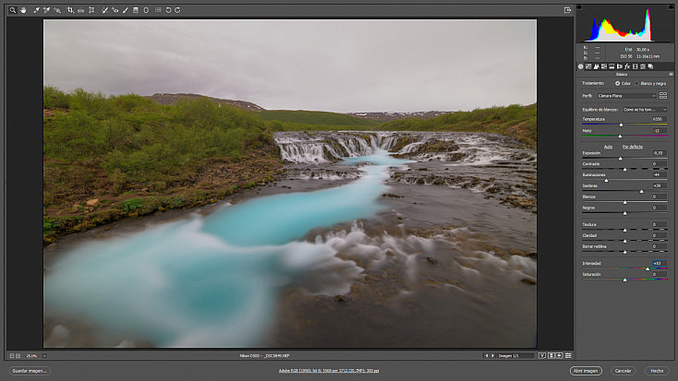
Task: Click the Temperatura slider handle
Action: tap(621, 125)
